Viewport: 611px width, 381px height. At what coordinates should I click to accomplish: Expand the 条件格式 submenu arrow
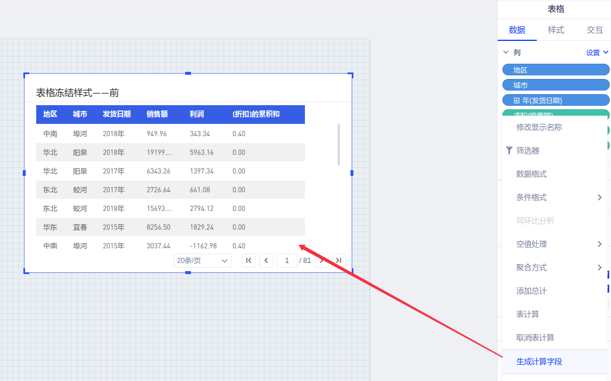pyautogui.click(x=599, y=198)
